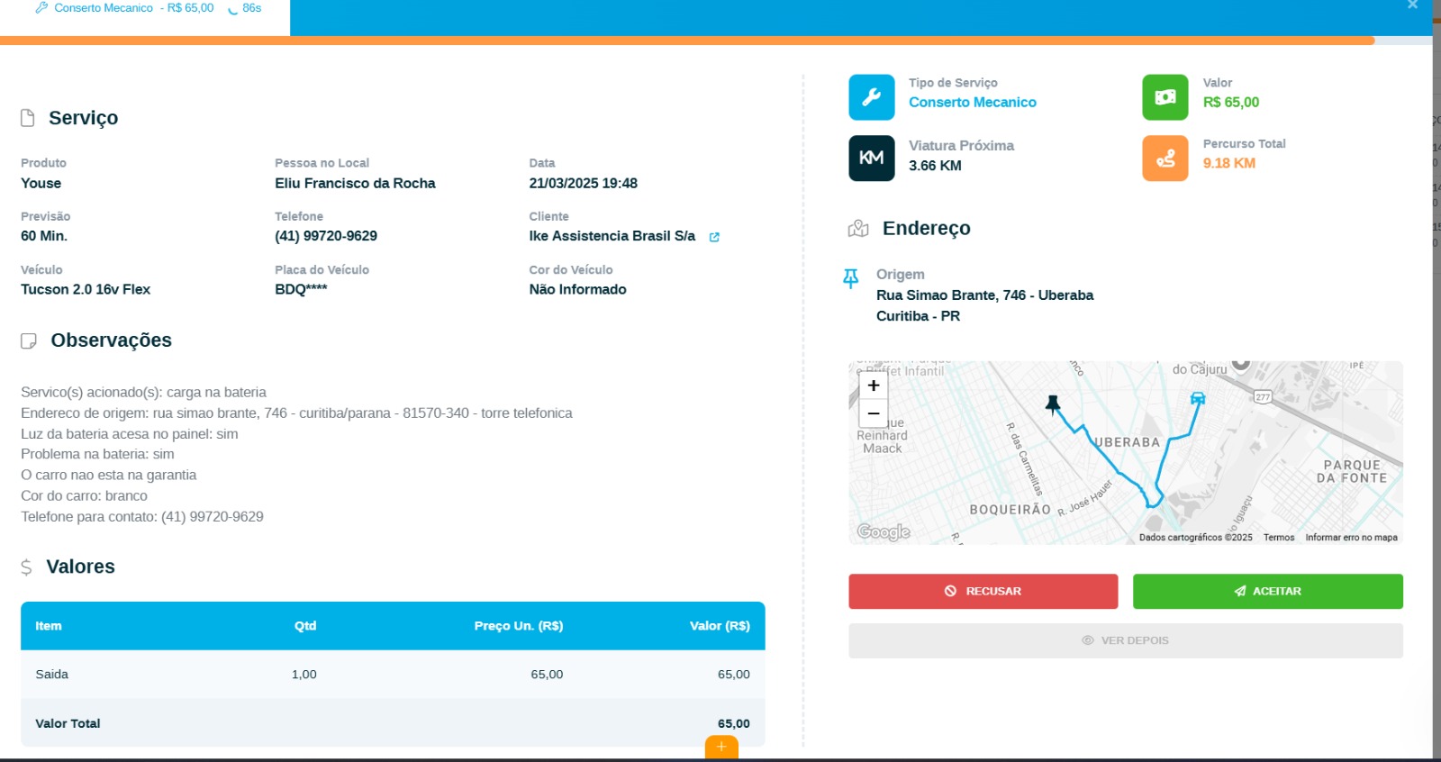Click the R$ 65,00 value in summary
Screen dimensions: 1441x762
[1231, 103]
